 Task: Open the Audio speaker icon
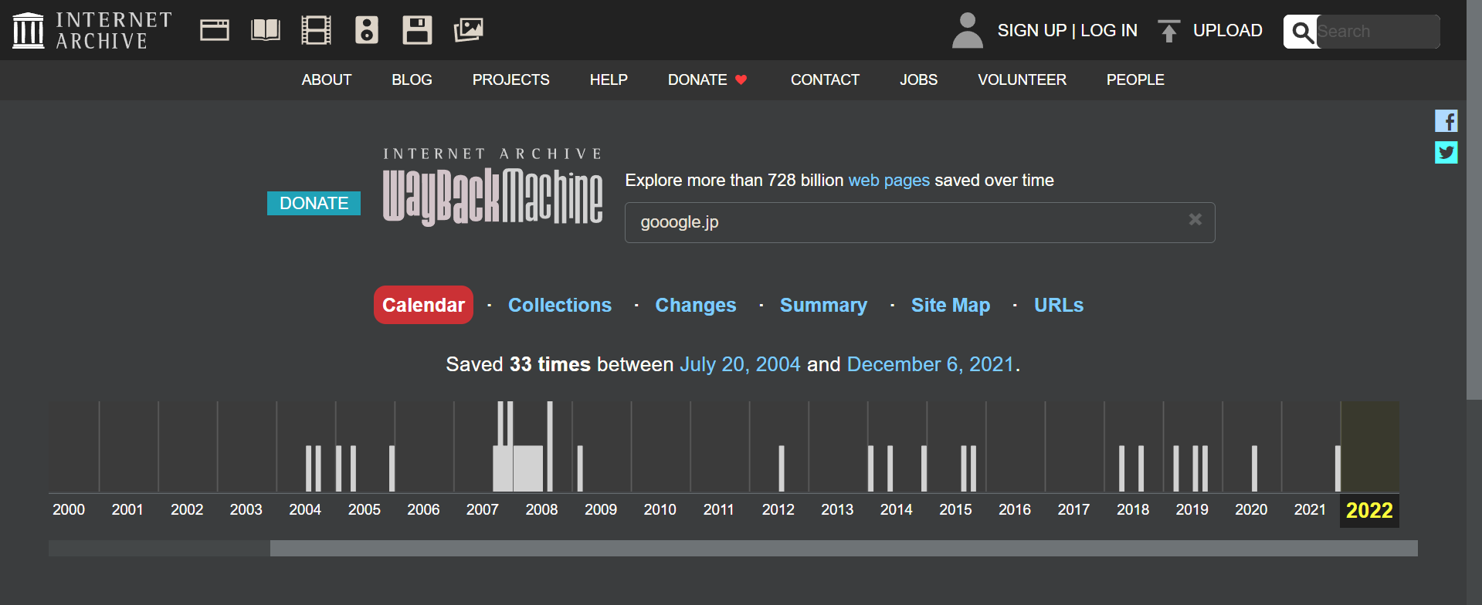click(x=367, y=30)
